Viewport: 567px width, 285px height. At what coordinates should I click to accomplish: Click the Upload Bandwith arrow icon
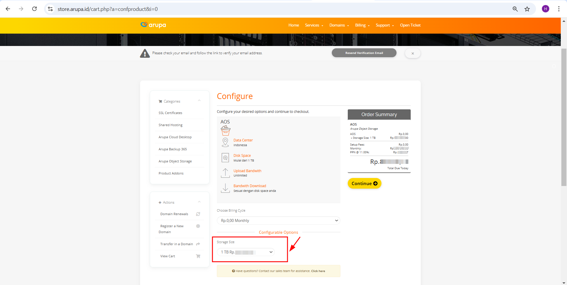225,173
